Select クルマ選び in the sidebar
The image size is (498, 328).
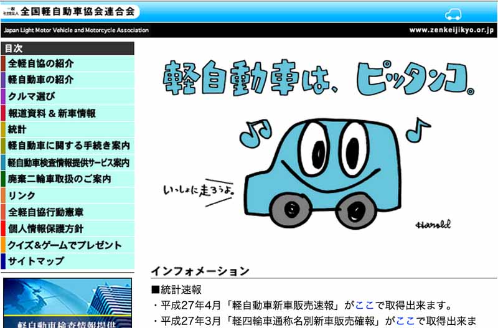68,96
